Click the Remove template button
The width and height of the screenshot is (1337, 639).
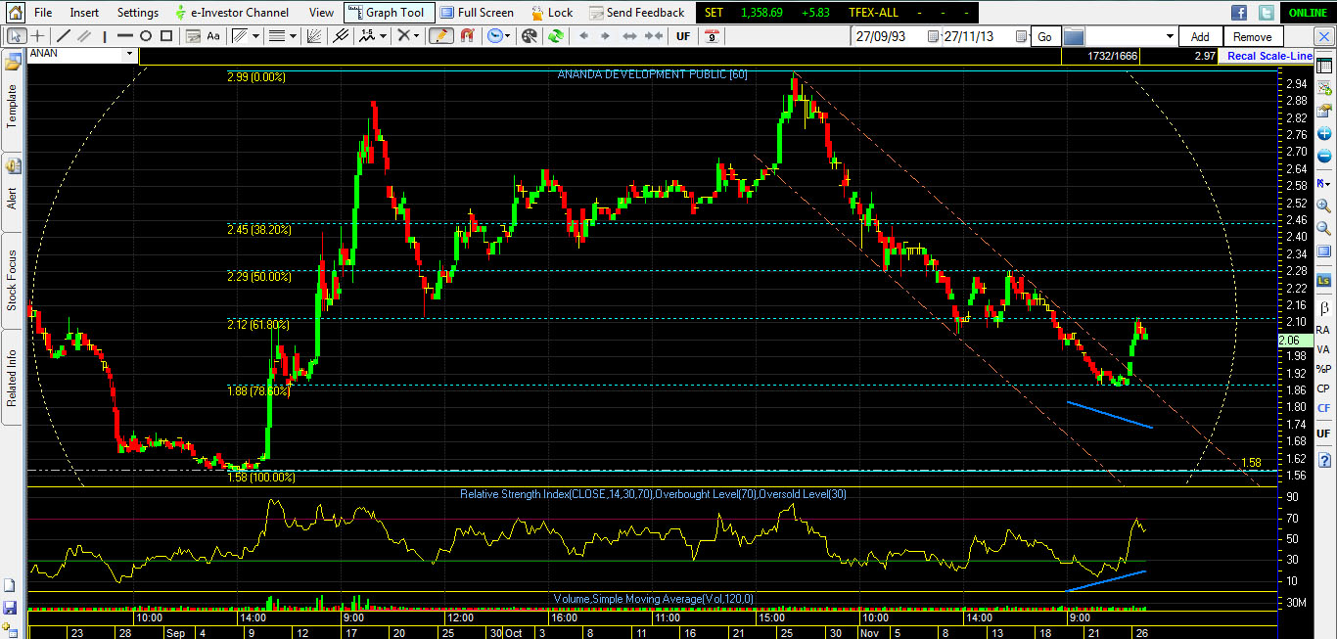[1252, 36]
